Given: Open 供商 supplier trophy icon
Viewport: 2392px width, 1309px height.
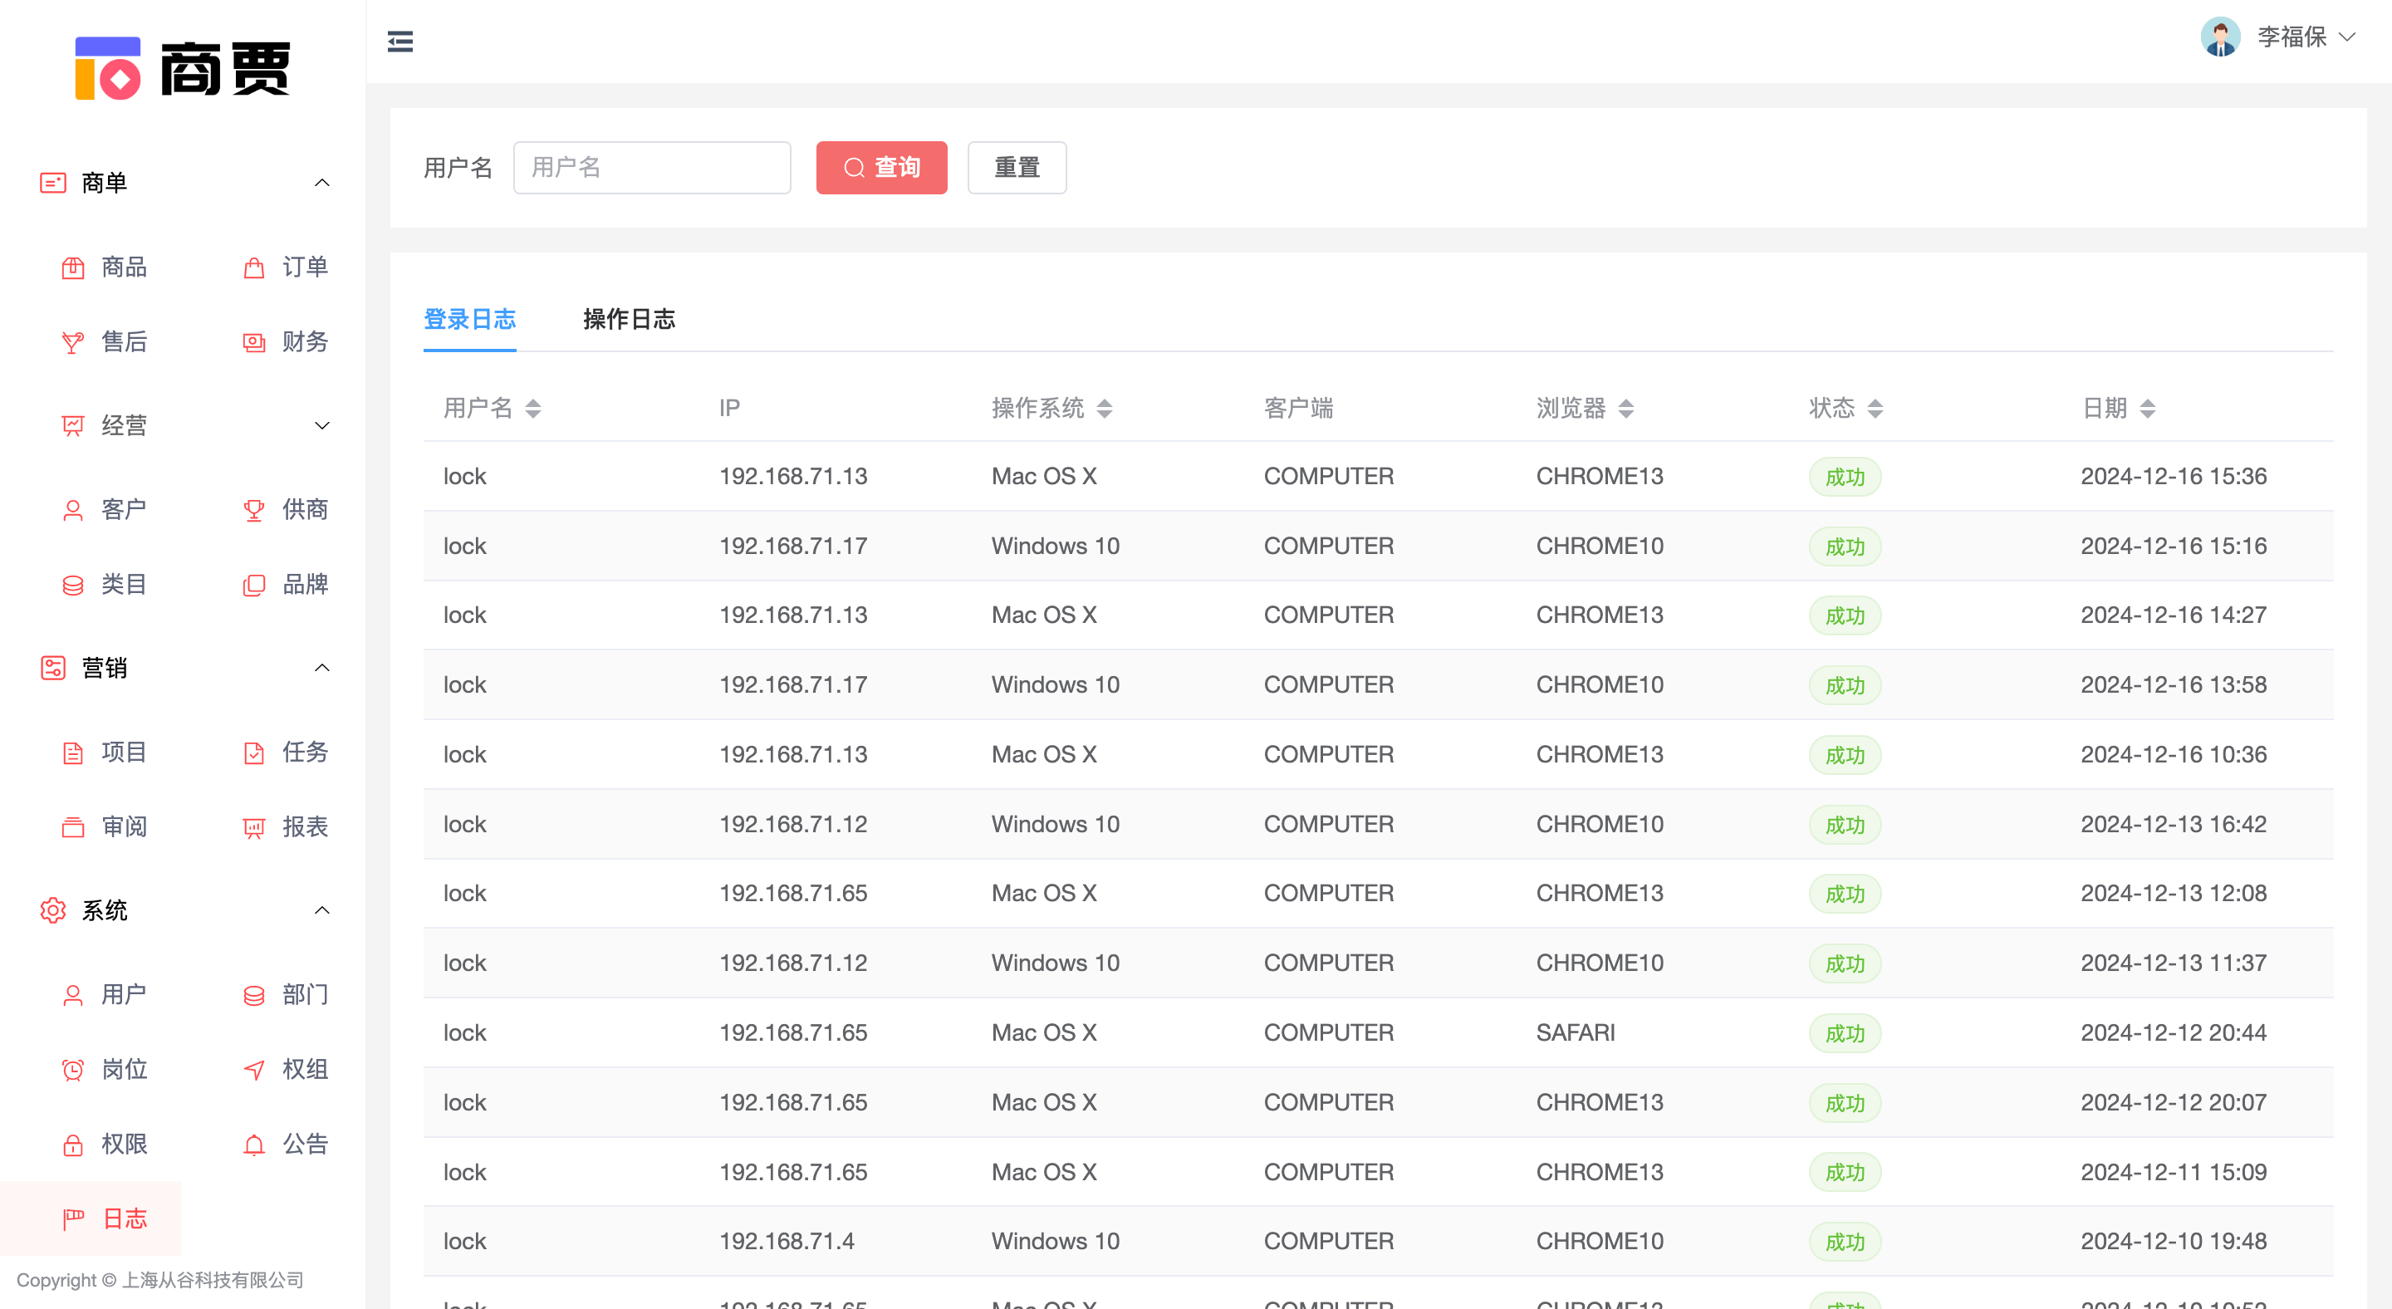Looking at the screenshot, I should click(253, 510).
